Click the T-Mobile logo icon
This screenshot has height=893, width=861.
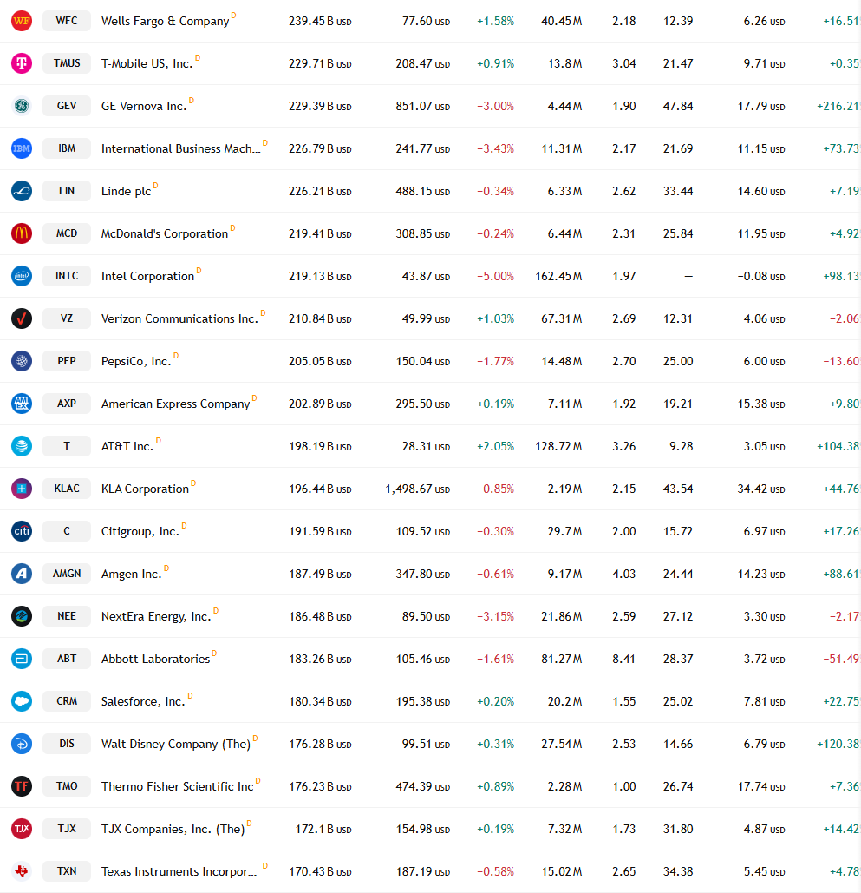pos(22,63)
